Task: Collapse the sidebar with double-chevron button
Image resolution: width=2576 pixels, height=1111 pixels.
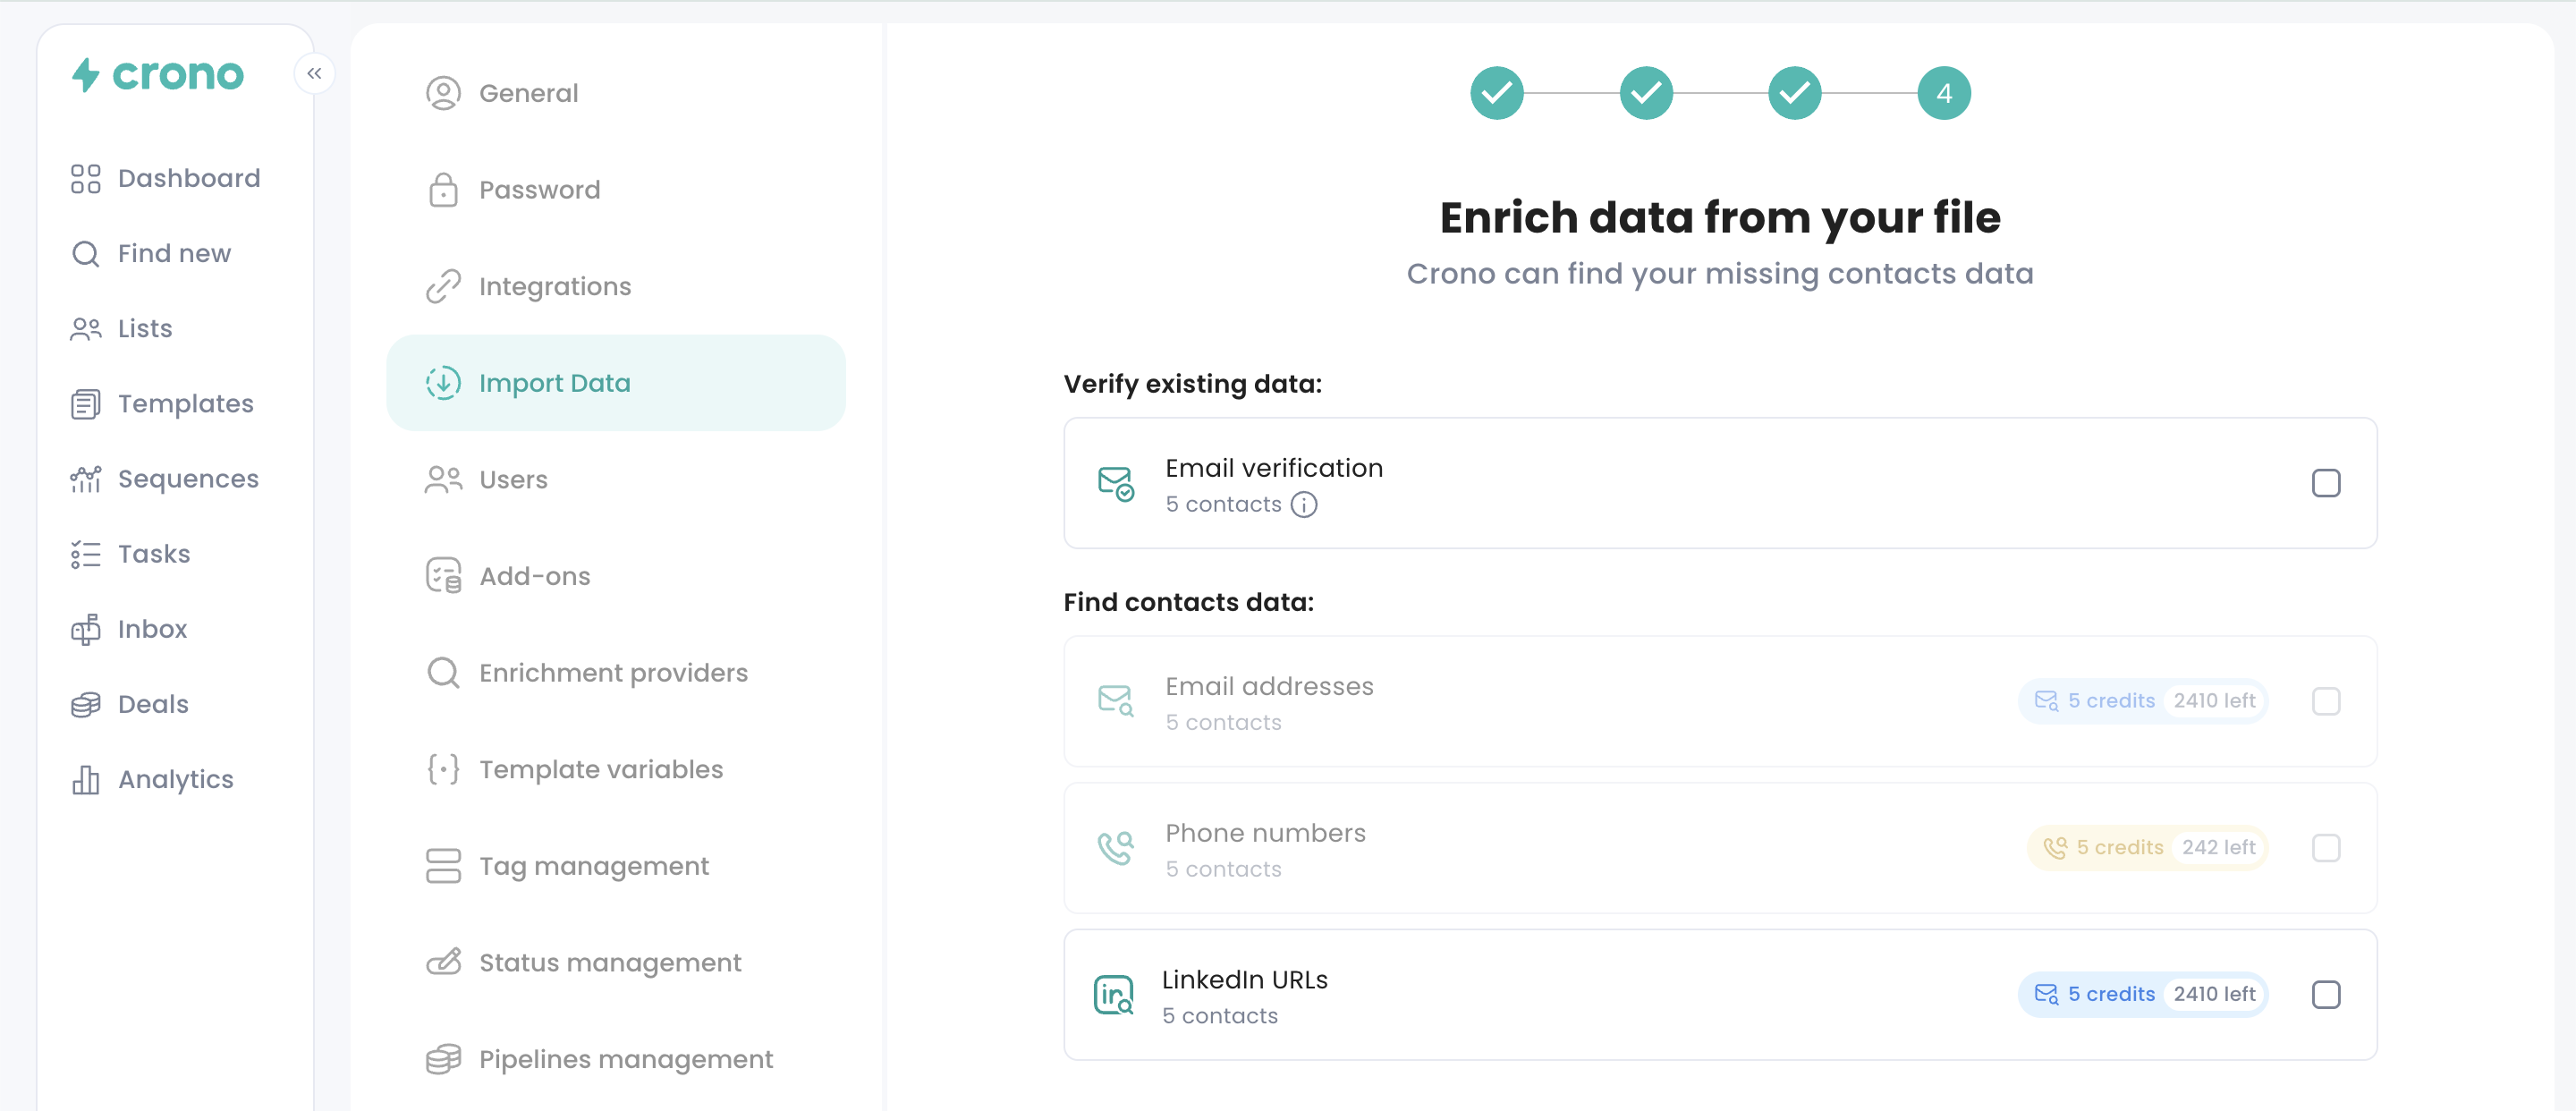Action: click(314, 73)
